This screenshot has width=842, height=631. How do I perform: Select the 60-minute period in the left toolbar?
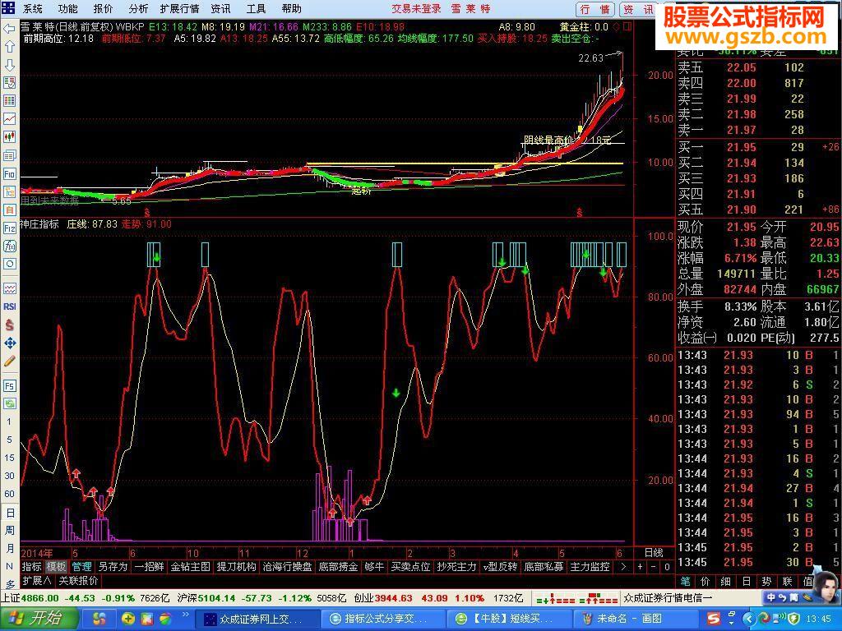pyautogui.click(x=9, y=494)
